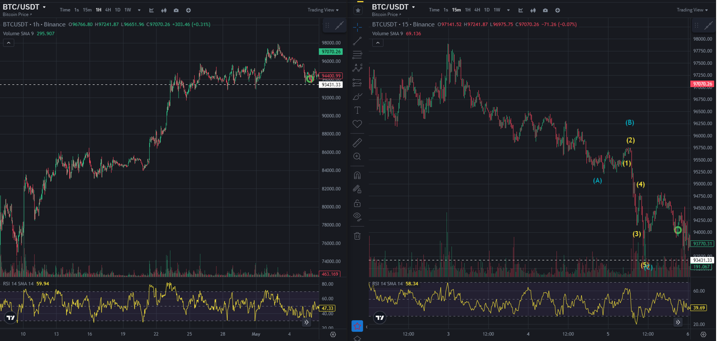This screenshot has width=718, height=341.
Task: Expand more timeframes on right chart
Action: [508, 10]
